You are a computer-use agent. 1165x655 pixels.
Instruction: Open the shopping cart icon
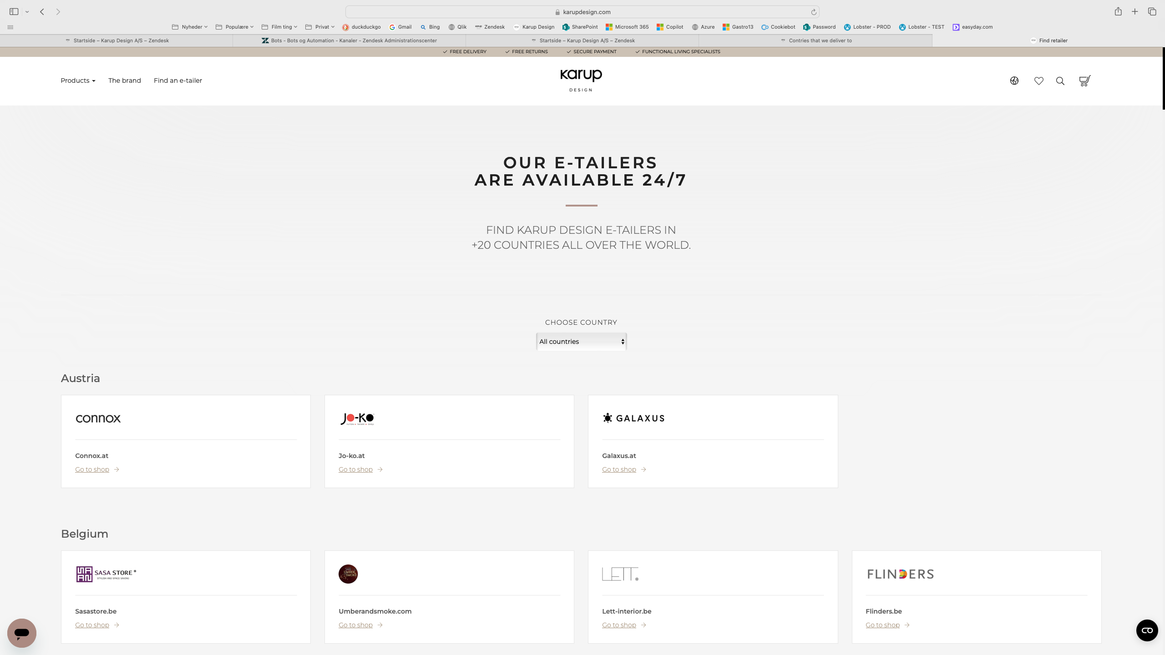[x=1084, y=81]
